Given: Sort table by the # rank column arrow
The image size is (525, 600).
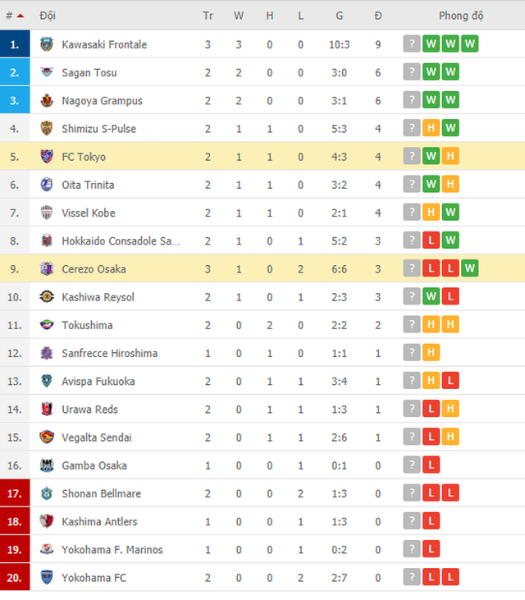Looking at the screenshot, I should 20,16.
